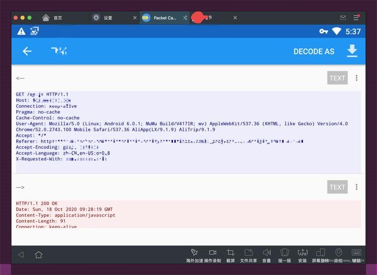Tap the VPN key status icon
The height and width of the screenshot is (275, 377).
[323, 31]
